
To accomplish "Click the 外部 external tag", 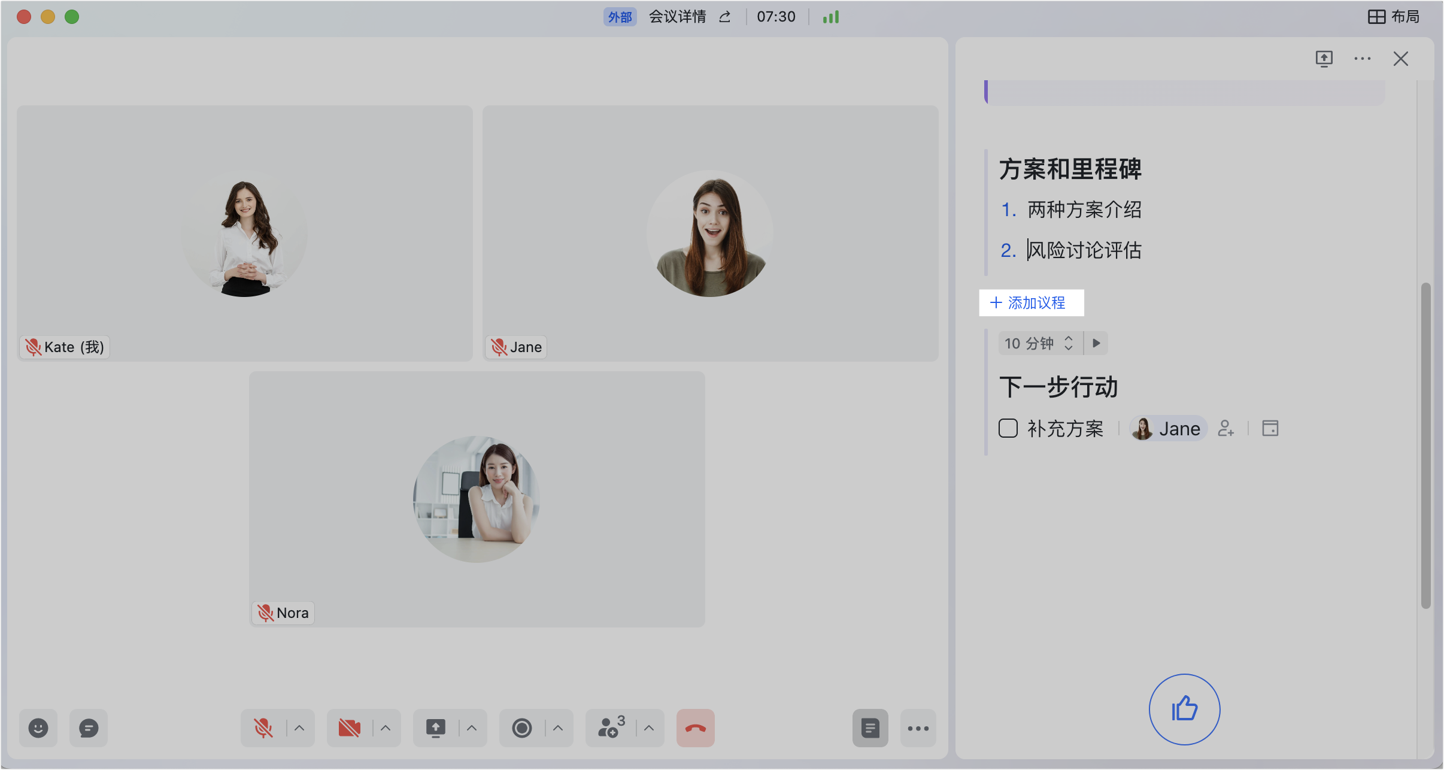I will [620, 17].
